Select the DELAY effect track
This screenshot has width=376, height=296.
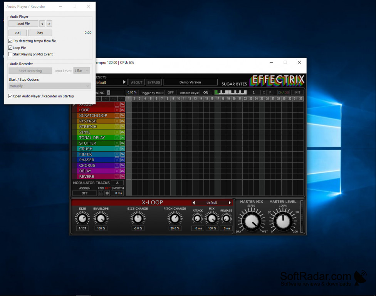pos(96,171)
